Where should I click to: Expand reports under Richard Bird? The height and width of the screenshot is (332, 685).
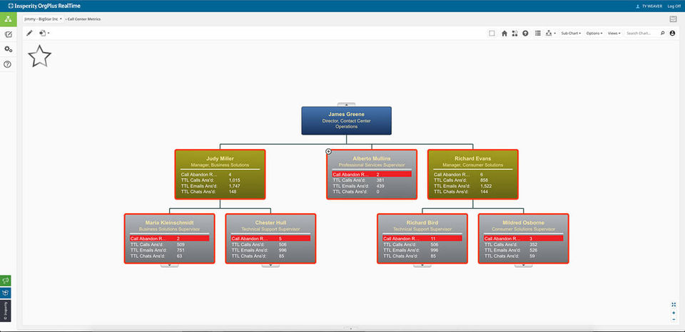coord(422,265)
